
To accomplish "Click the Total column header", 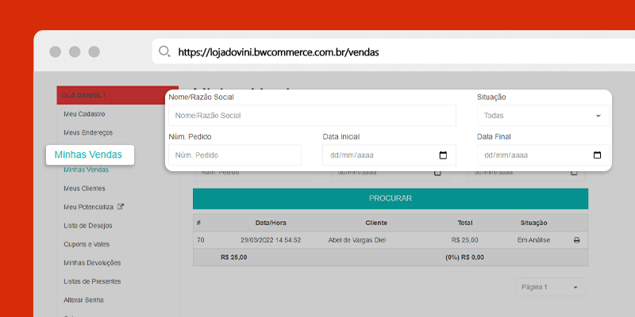I will (465, 223).
